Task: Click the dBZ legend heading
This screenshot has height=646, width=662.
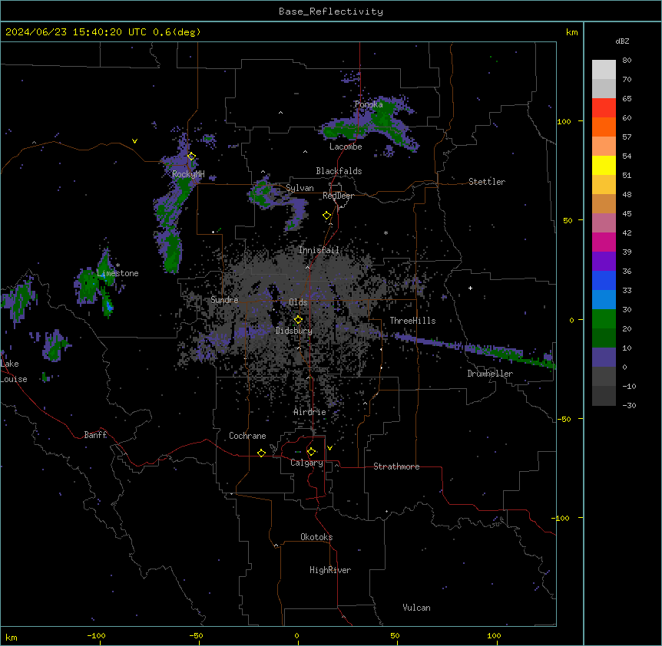Action: [x=622, y=41]
